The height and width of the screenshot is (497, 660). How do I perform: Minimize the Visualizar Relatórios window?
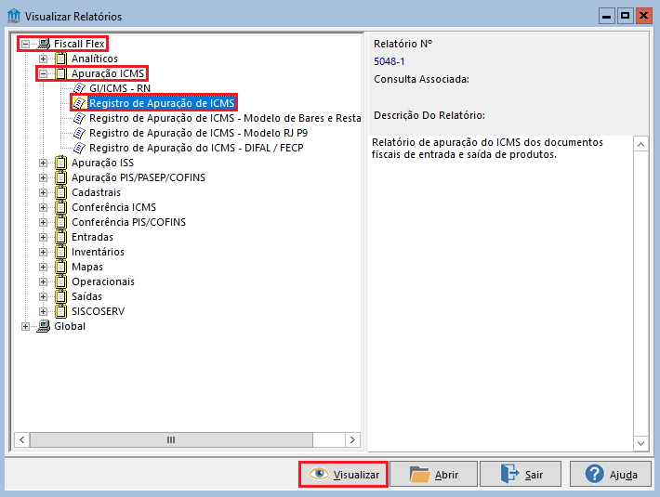(x=606, y=17)
